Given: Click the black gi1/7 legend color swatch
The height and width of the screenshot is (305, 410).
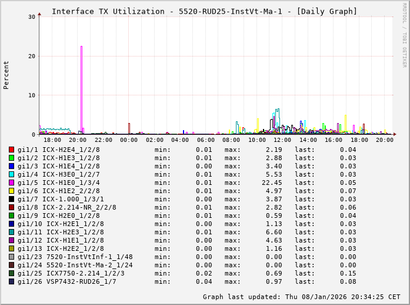Looking at the screenshot, I should click(12, 199).
